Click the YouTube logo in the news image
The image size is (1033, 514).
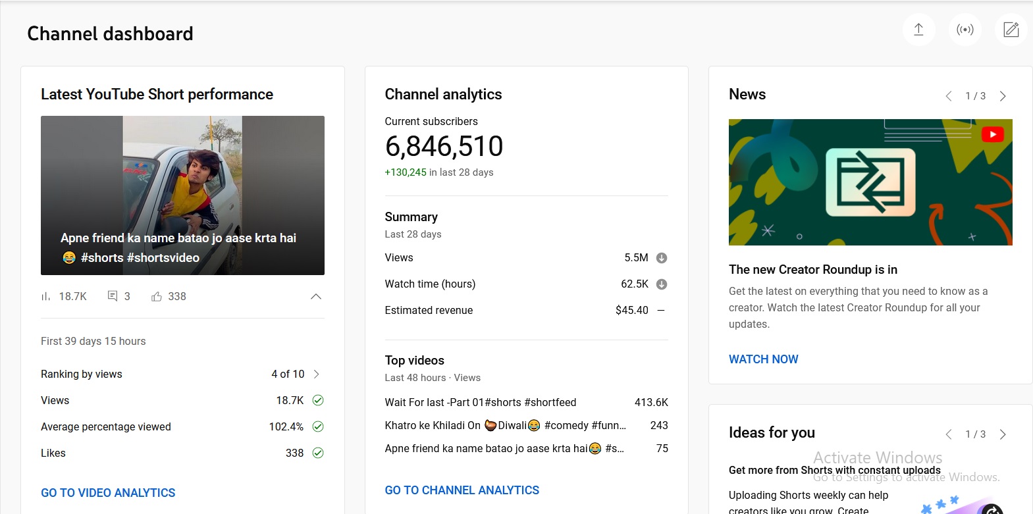pos(992,134)
